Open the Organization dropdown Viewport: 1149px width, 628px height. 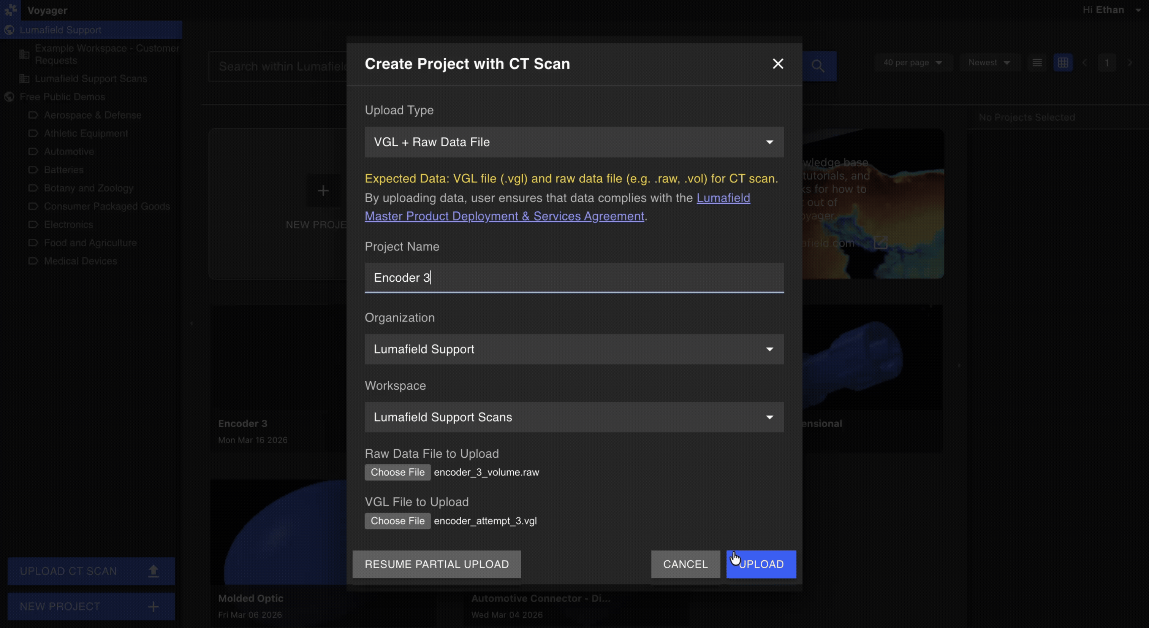(x=574, y=349)
